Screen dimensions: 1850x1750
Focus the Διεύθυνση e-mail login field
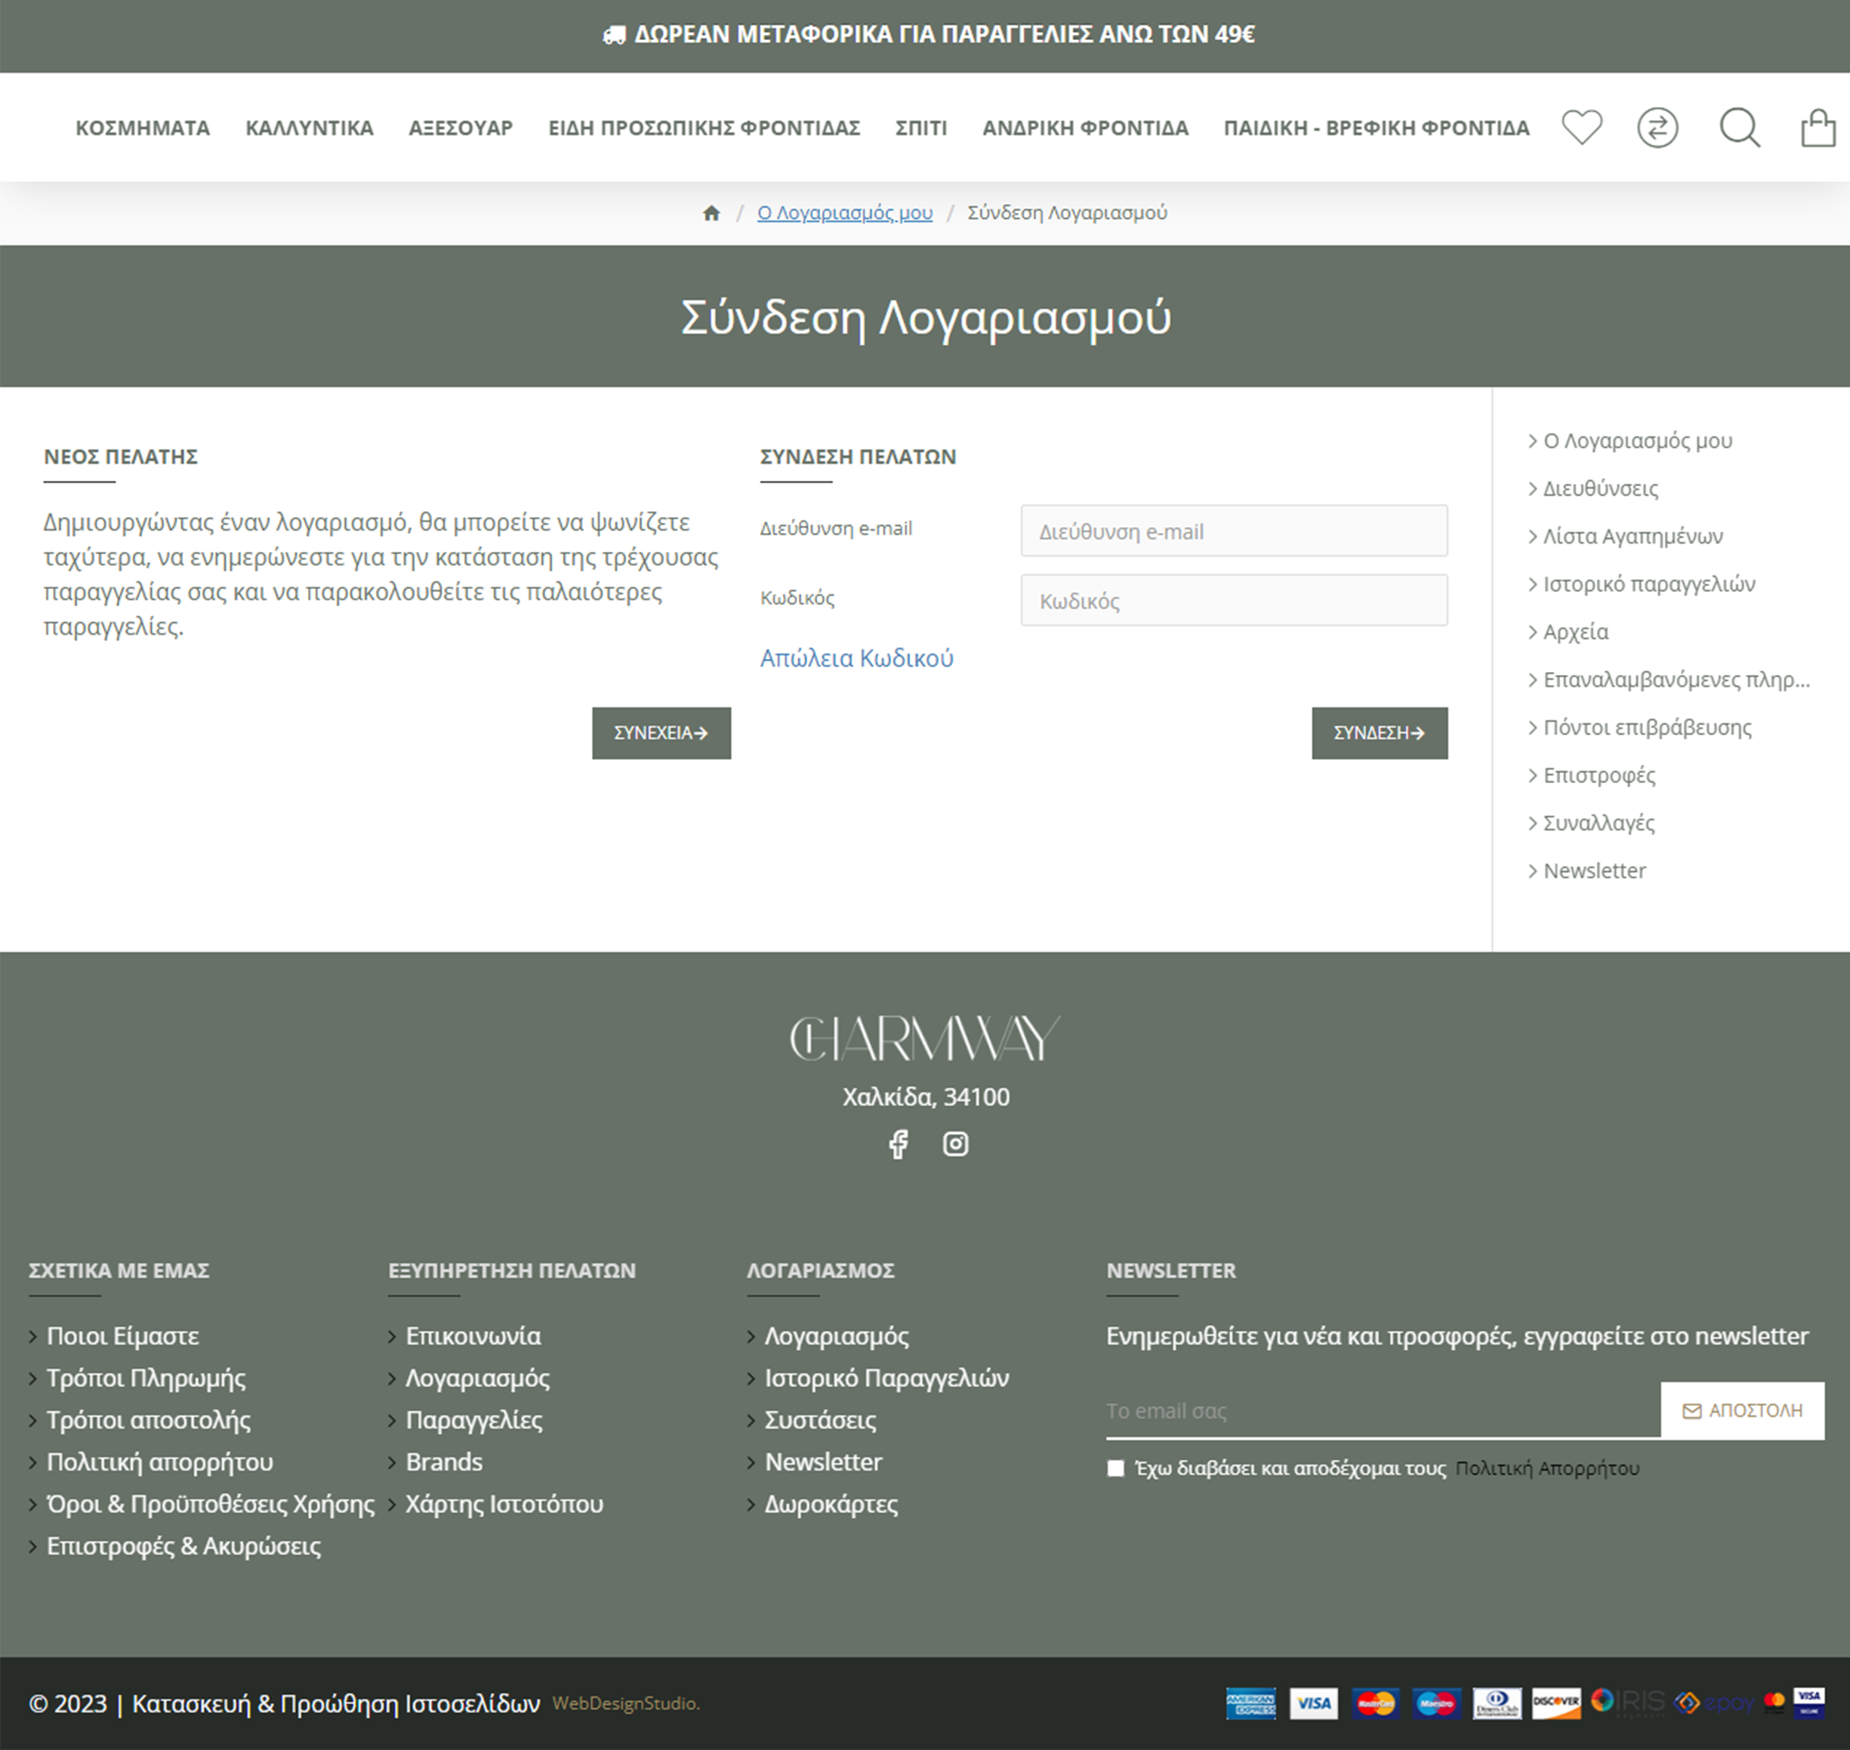[x=1233, y=531]
